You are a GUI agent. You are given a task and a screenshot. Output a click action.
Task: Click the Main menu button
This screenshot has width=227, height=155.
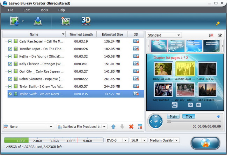click(x=173, y=116)
